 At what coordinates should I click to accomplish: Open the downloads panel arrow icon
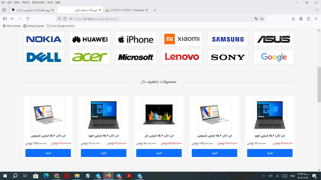click(293, 19)
